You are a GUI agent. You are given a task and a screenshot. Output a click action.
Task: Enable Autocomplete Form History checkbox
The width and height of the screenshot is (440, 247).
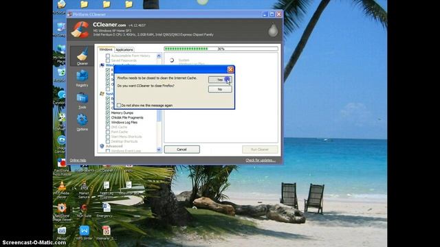(108, 56)
